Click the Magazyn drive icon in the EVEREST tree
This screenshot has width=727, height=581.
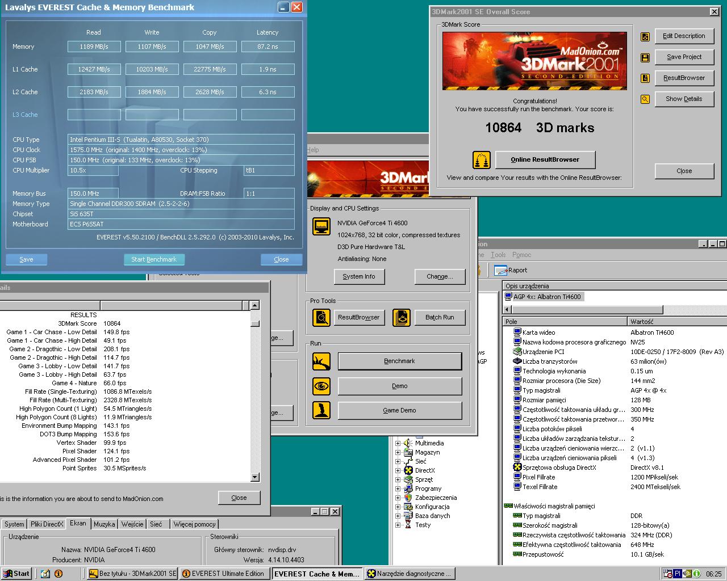[408, 452]
